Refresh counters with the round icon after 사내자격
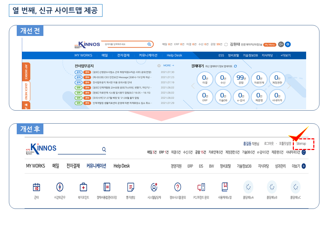Screen dimensions: 328x226 click(304, 152)
